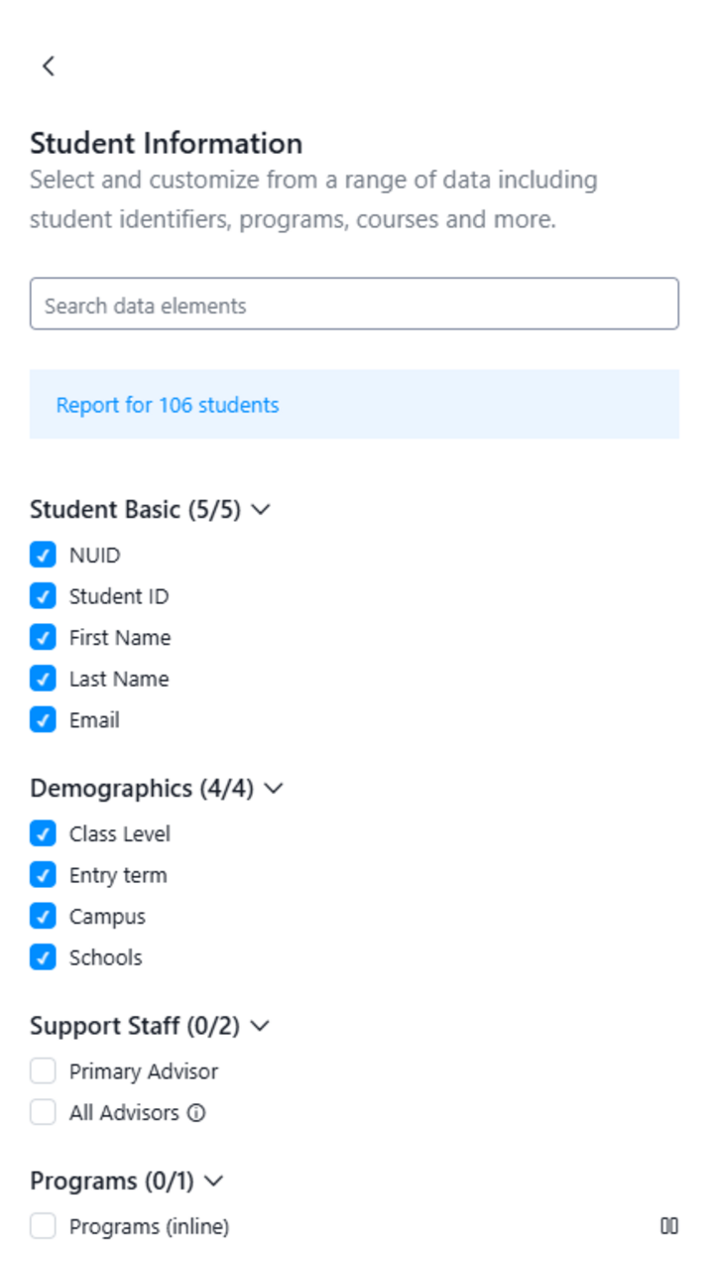
Task: Uncheck the Entry term checkbox
Action: coord(42,875)
